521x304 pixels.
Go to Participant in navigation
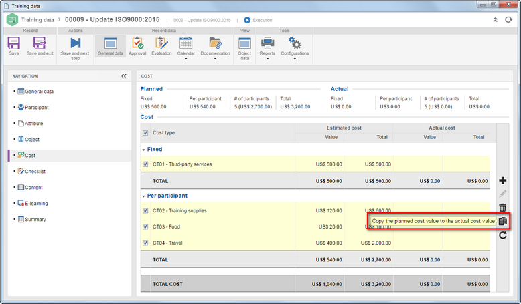(33, 107)
